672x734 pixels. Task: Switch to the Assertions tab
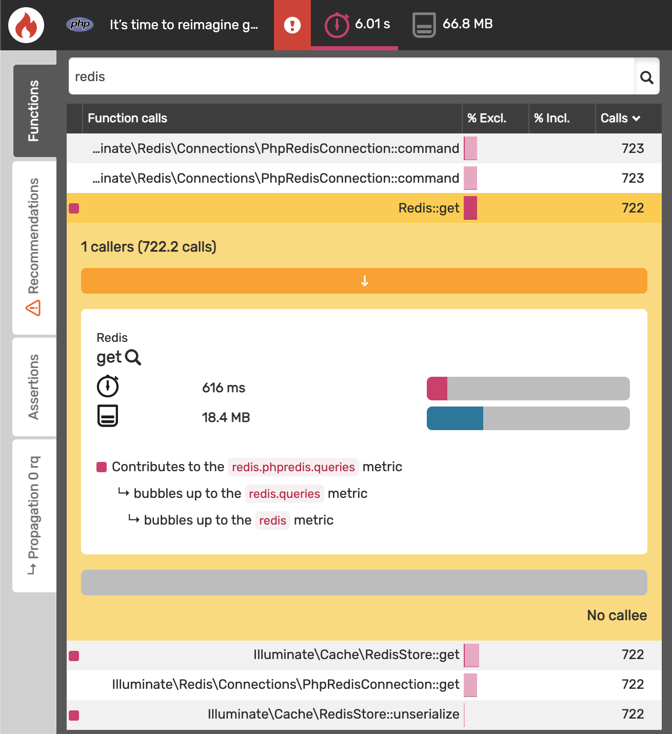coord(34,387)
